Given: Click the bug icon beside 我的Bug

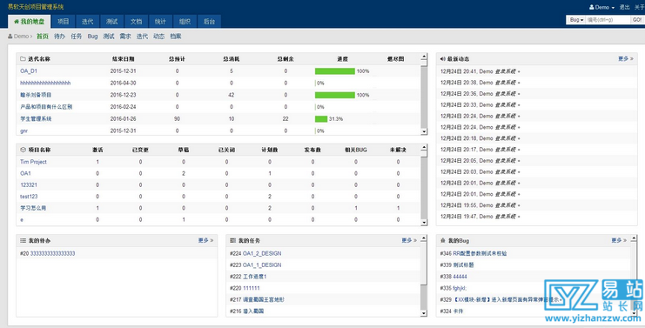Looking at the screenshot, I should pos(442,240).
